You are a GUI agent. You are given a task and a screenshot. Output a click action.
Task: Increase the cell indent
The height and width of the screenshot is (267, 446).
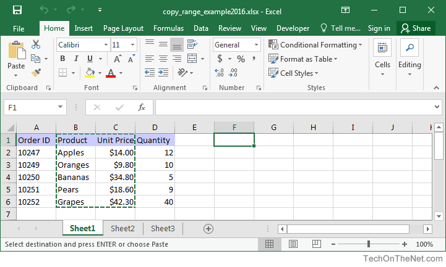[x=163, y=73]
